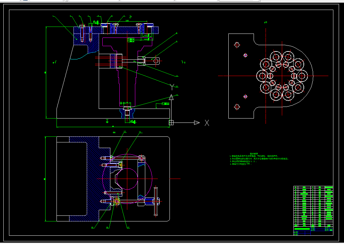Select the cyan break line in front view
This screenshot has width=344, height=244.
tap(84, 55)
